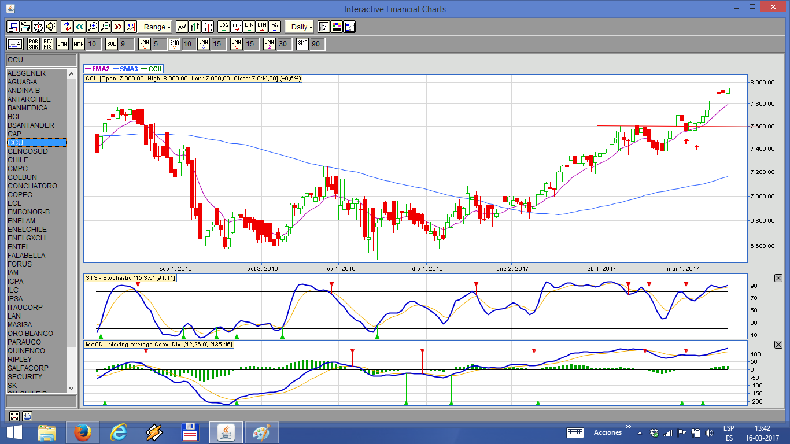
Task: Click the Windows Start button
Action: pos(14,432)
